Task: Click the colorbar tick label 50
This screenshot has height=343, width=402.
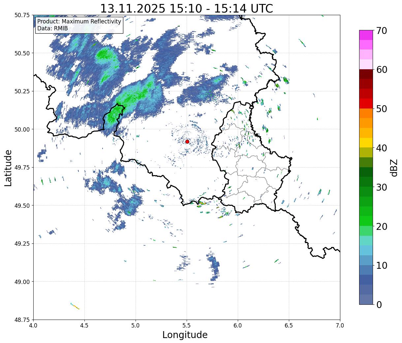Action: pos(381,109)
